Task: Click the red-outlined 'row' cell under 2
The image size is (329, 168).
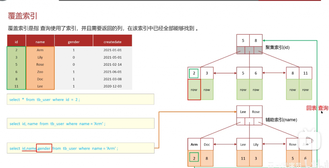Action: pyautogui.click(x=194, y=90)
